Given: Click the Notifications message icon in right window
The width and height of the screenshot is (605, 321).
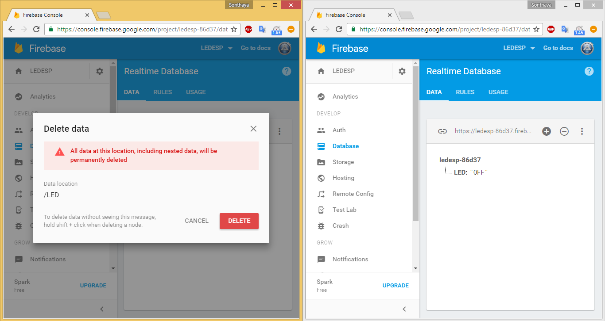Looking at the screenshot, I should point(321,259).
